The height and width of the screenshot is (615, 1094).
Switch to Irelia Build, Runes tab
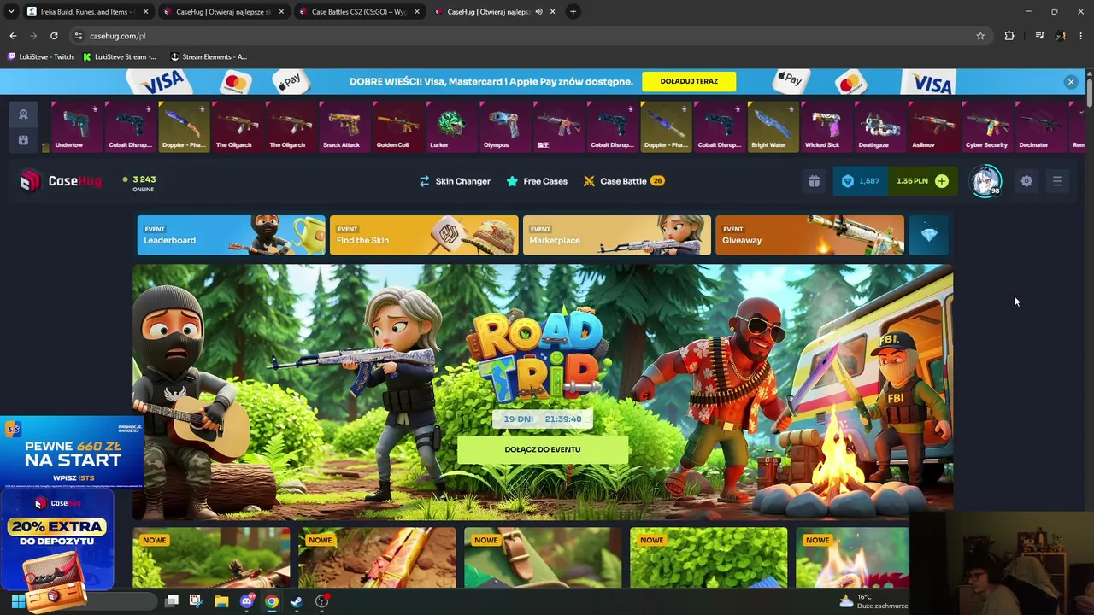coord(85,12)
